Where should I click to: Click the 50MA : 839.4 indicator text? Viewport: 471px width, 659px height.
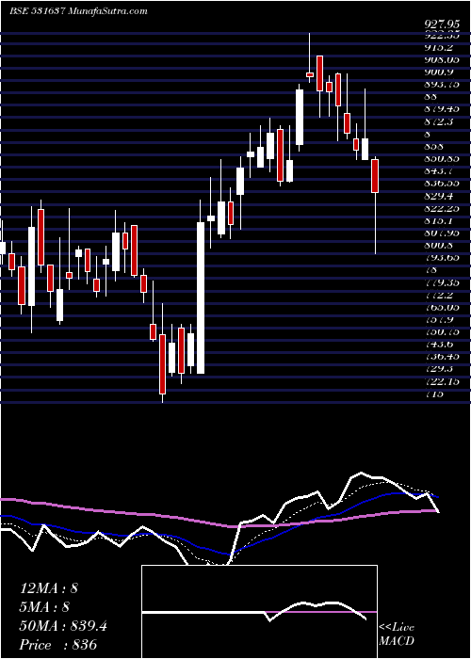point(63,626)
